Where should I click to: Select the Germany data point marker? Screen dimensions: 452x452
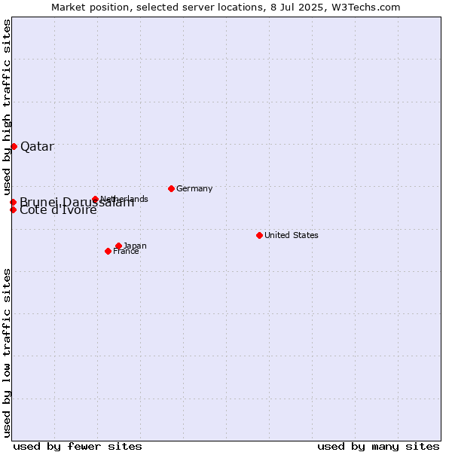click(x=171, y=188)
